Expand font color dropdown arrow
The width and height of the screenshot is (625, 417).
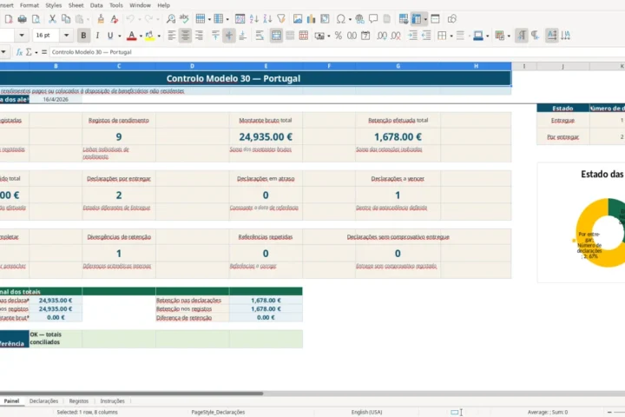(x=141, y=36)
